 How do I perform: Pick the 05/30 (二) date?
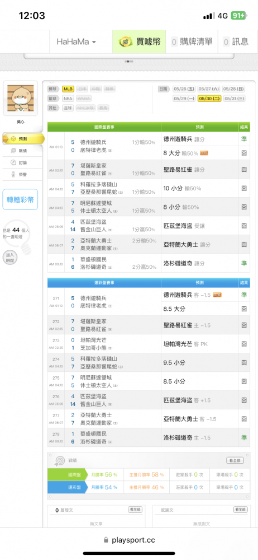point(209,99)
